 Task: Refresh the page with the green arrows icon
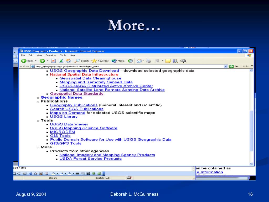[x=61, y=61]
